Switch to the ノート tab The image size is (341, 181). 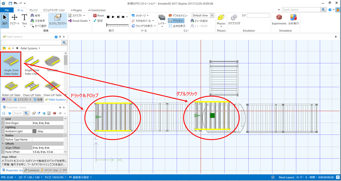[7, 100]
